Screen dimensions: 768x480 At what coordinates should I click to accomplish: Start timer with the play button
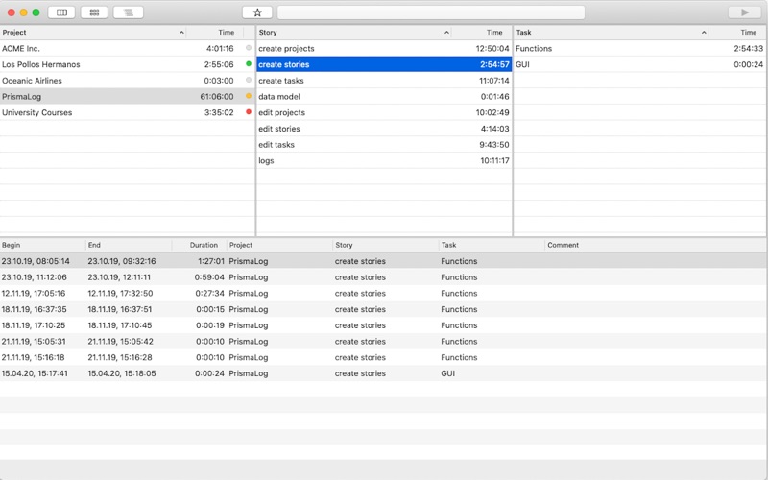point(745,12)
